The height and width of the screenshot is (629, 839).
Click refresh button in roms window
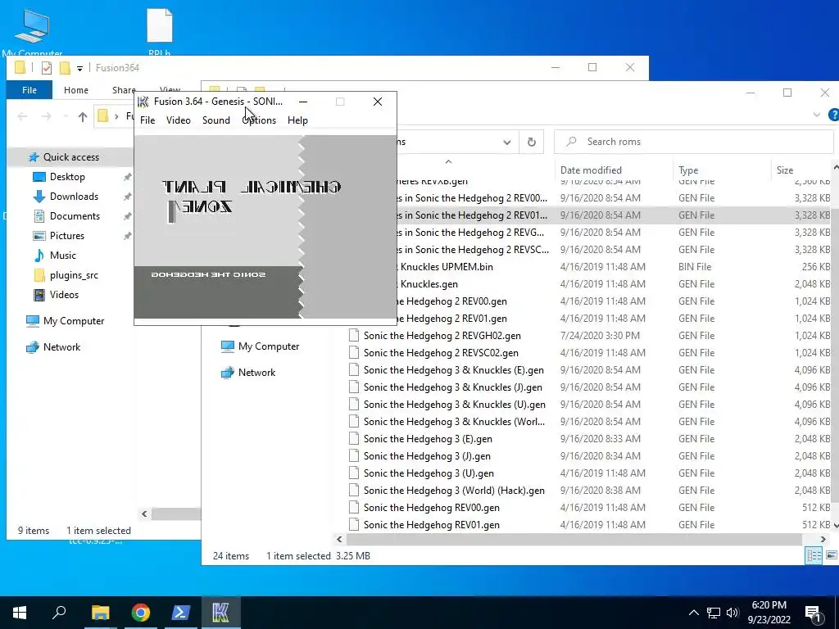[x=531, y=143]
